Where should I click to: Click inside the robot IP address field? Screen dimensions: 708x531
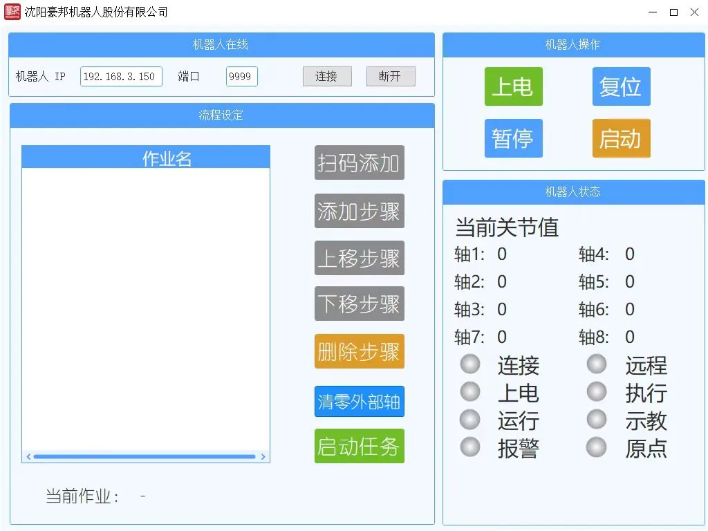pyautogui.click(x=120, y=76)
